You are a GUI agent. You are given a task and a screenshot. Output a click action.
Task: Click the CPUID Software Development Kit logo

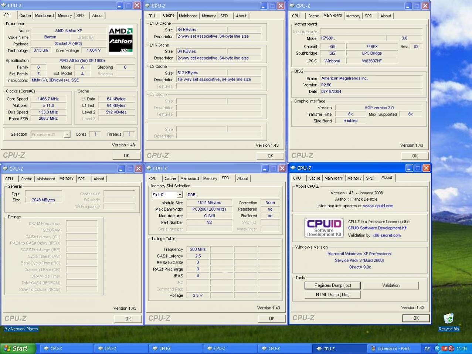324,228
